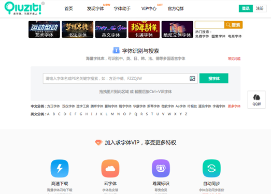The width and height of the screenshot is (271, 194).
Task: Click the 注册 register button
Action: 260,8
